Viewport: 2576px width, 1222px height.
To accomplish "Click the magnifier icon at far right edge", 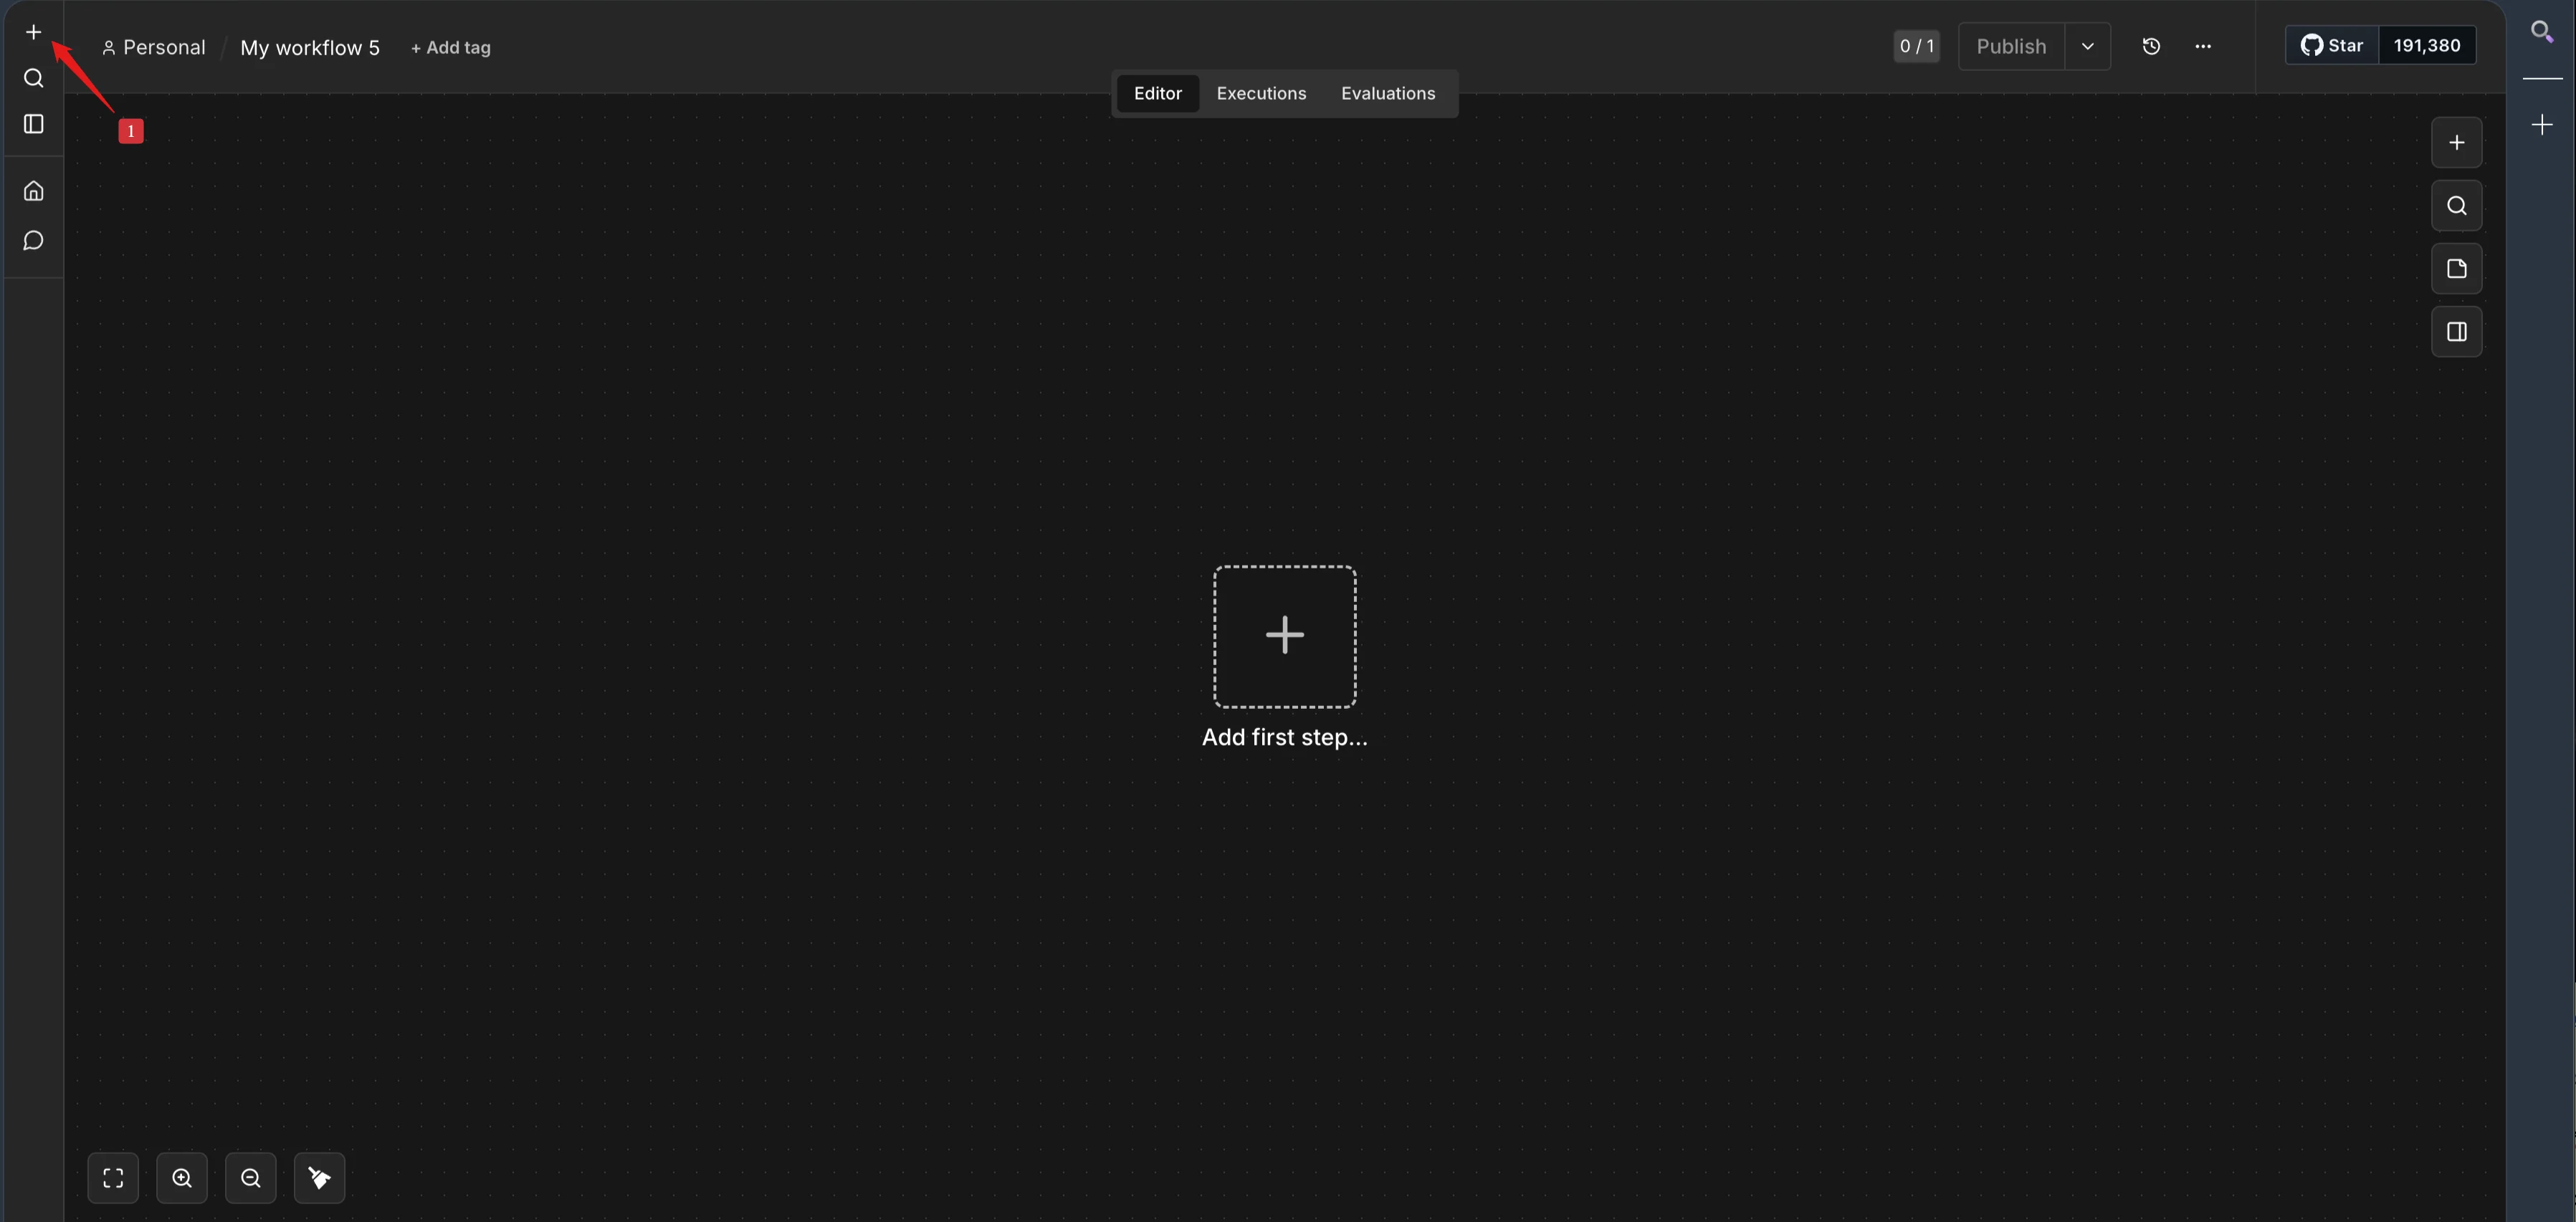I will point(2542,32).
